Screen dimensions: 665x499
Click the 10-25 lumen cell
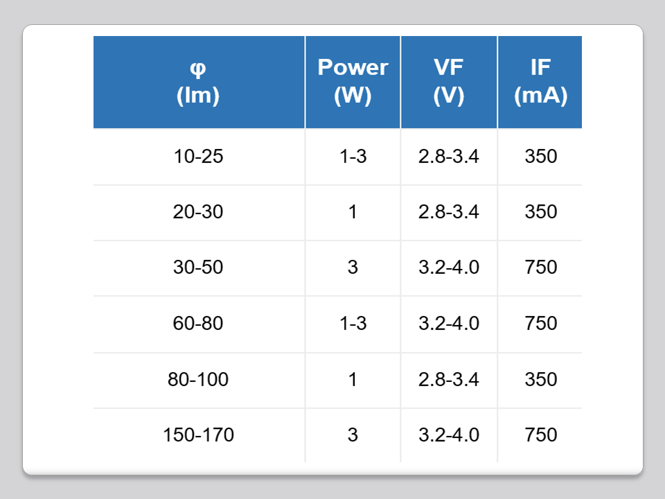tap(198, 157)
